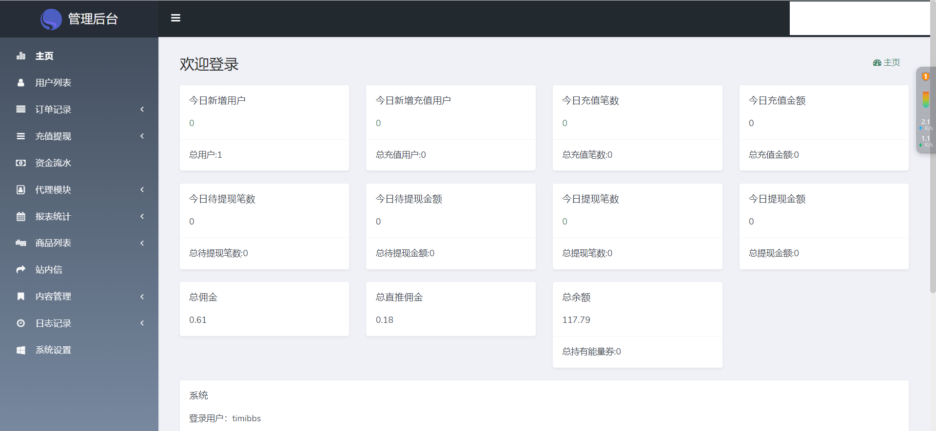Click the 今日充值笔数 card title
Screen dimensions: 936x431
coord(590,100)
